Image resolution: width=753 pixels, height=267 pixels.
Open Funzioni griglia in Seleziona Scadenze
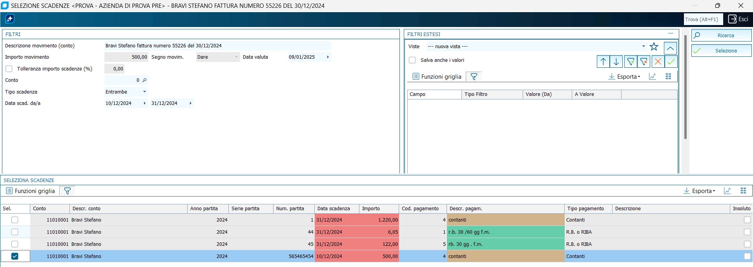pyautogui.click(x=31, y=191)
